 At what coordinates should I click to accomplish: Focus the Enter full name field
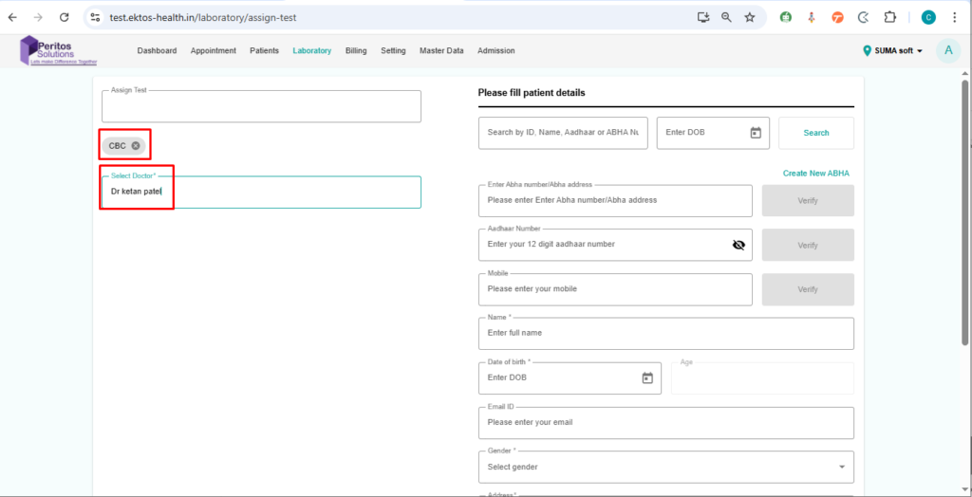click(x=665, y=334)
